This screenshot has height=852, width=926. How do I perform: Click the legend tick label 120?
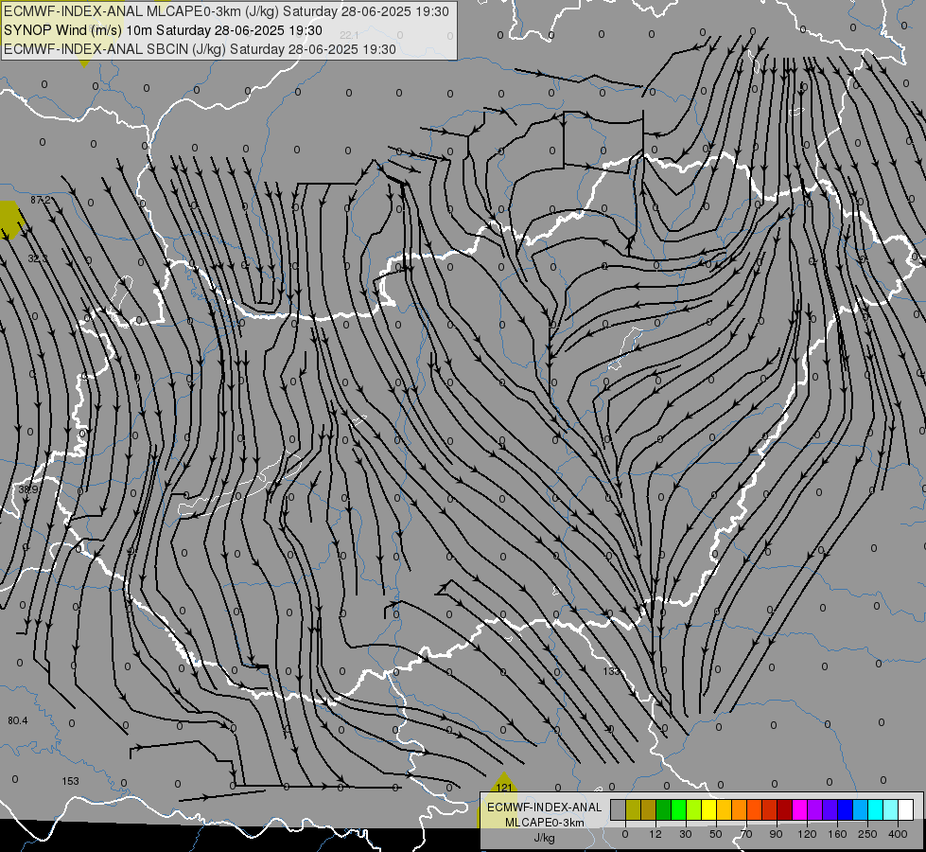(x=807, y=834)
